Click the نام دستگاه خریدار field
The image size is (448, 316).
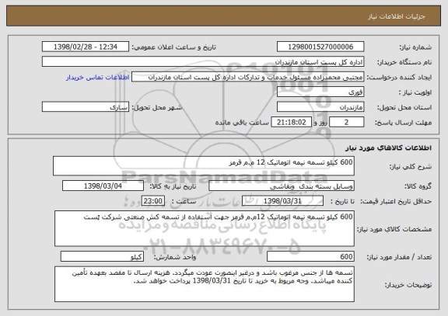(203, 62)
